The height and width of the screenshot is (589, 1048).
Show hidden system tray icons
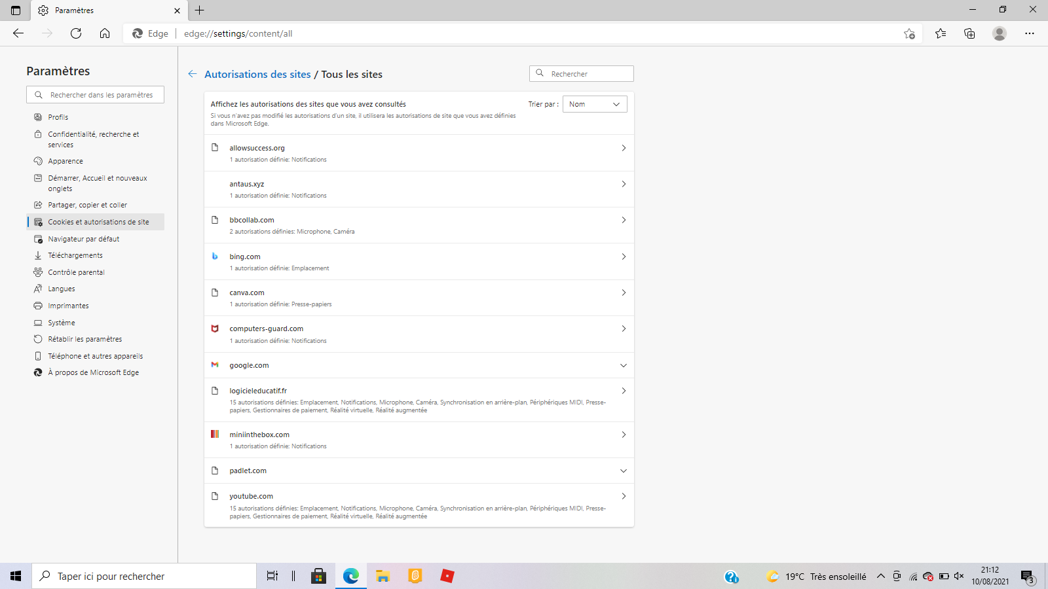pos(881,576)
